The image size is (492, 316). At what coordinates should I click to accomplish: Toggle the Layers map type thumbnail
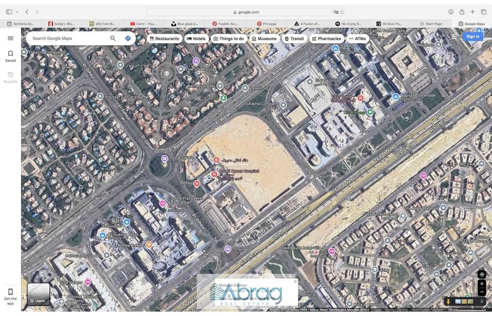pyautogui.click(x=38, y=294)
